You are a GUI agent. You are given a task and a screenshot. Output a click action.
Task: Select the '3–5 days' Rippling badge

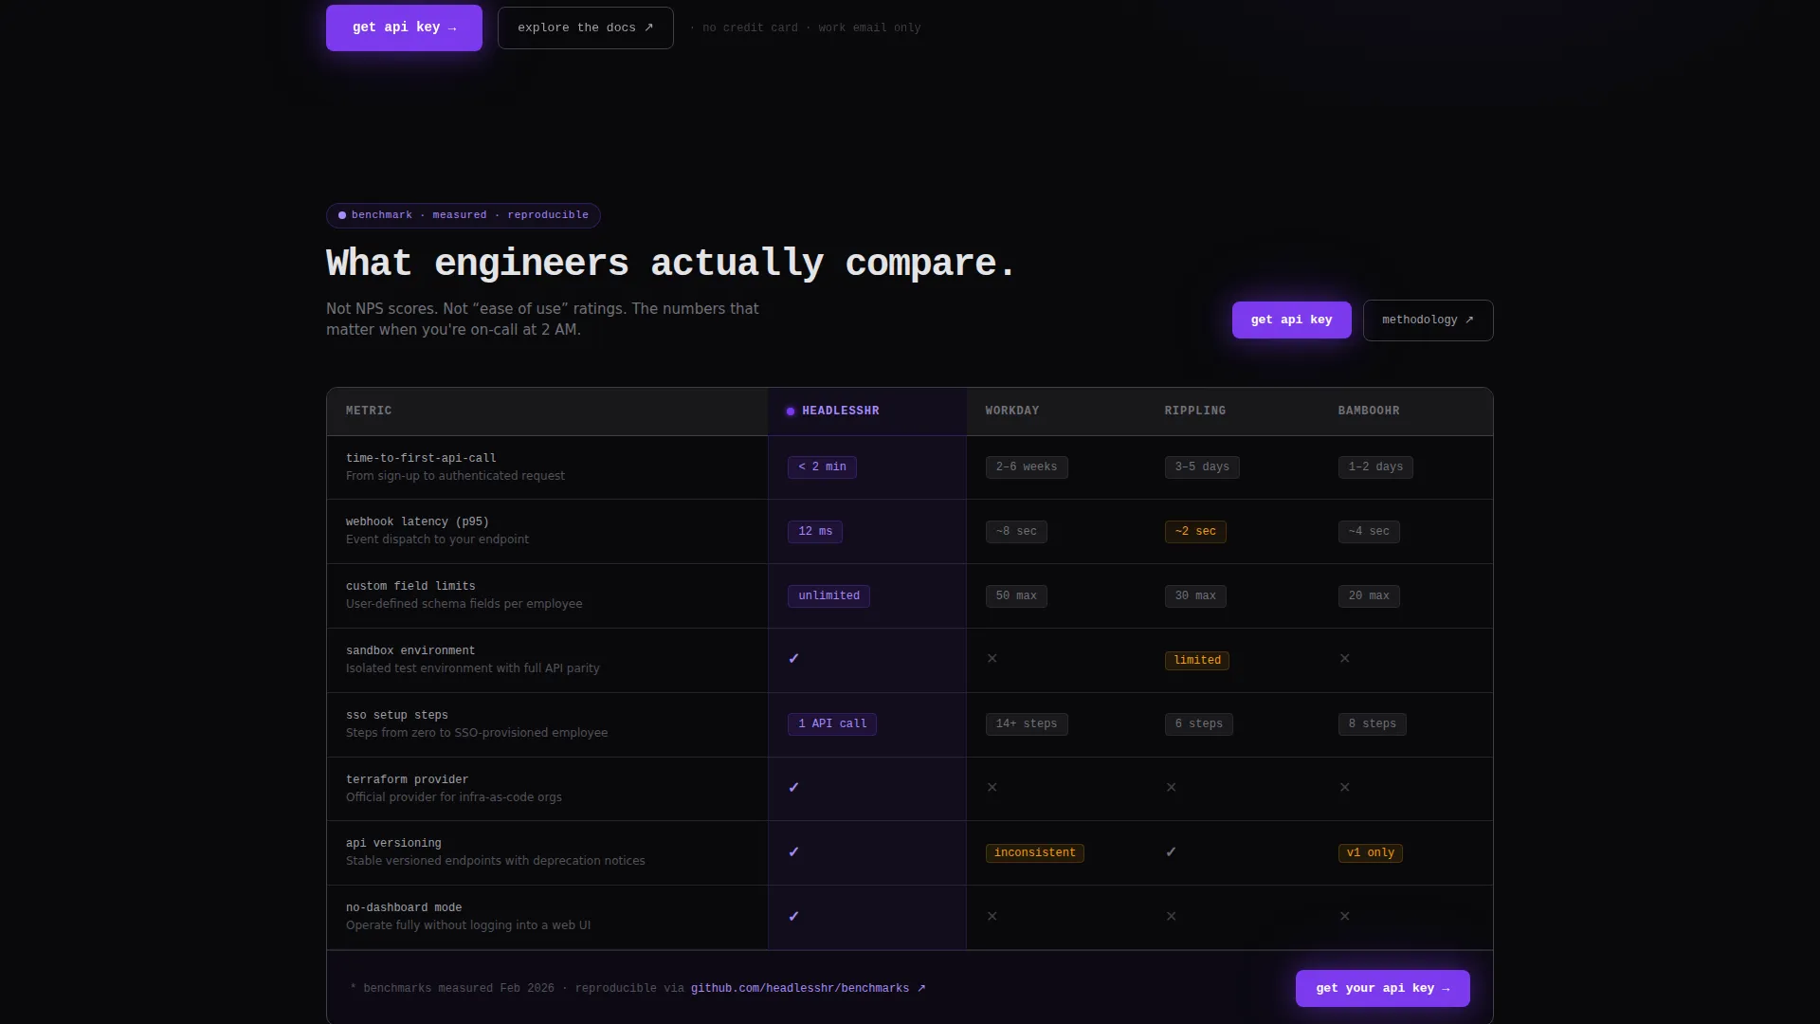1202,467
